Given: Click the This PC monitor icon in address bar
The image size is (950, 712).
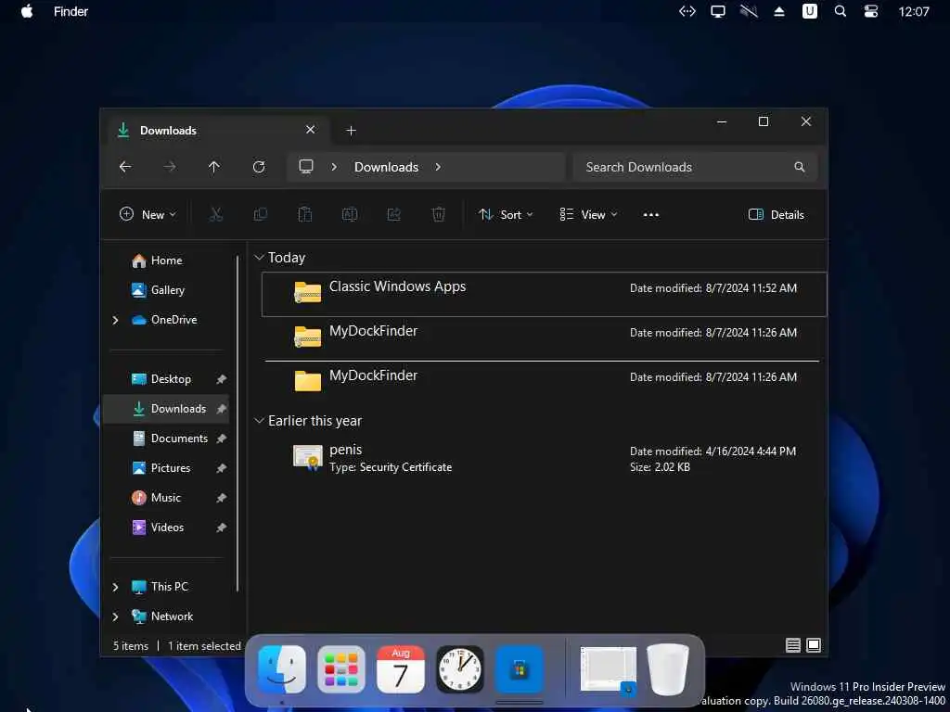Looking at the screenshot, I should [x=306, y=167].
